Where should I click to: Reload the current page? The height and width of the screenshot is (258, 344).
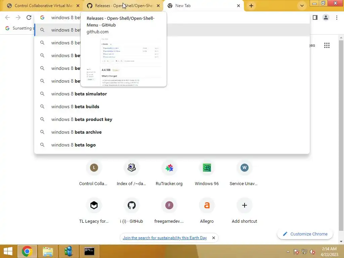[29, 17]
